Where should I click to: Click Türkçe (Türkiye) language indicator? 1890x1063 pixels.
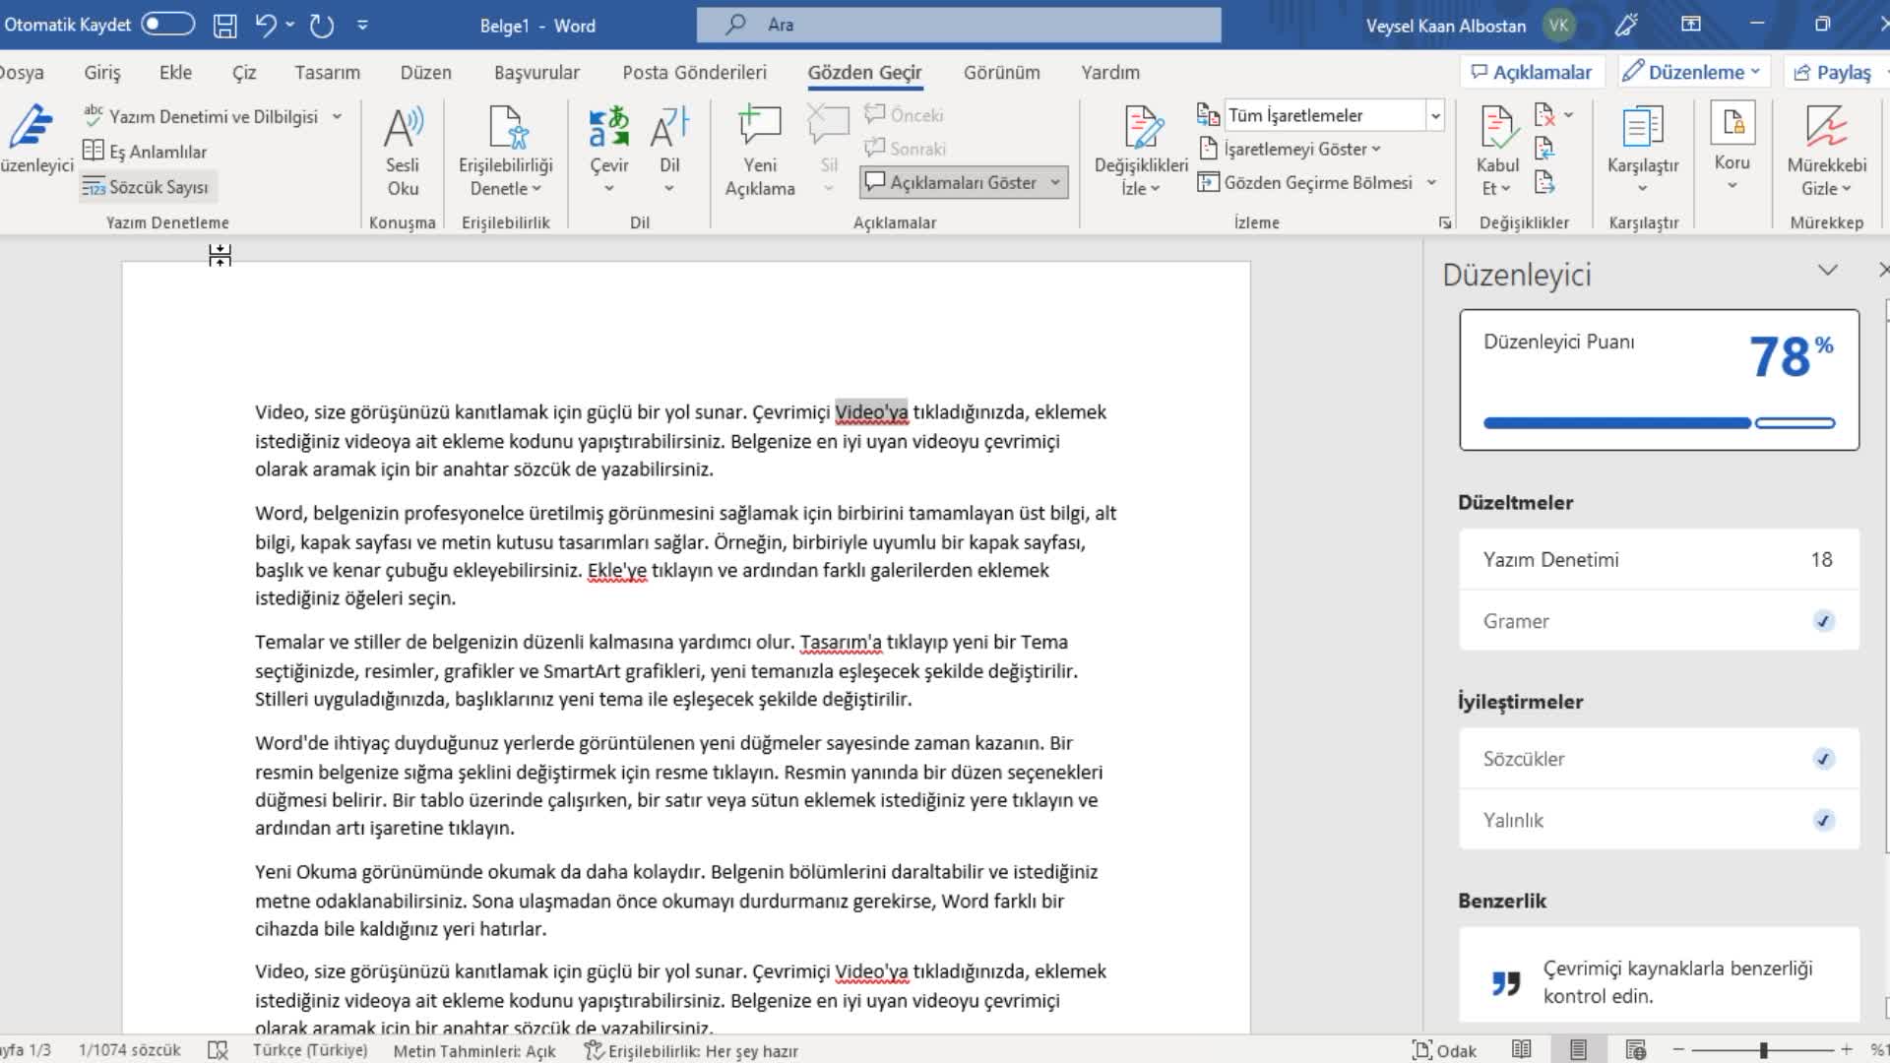click(x=310, y=1050)
